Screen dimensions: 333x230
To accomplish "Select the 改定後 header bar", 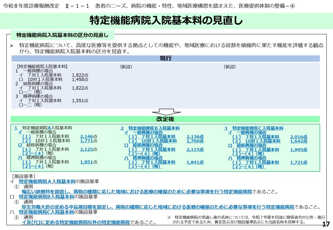I will [166, 119].
